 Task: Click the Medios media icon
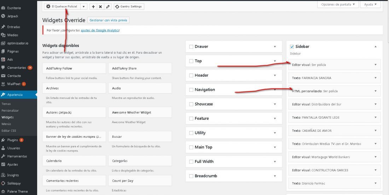click(3, 35)
